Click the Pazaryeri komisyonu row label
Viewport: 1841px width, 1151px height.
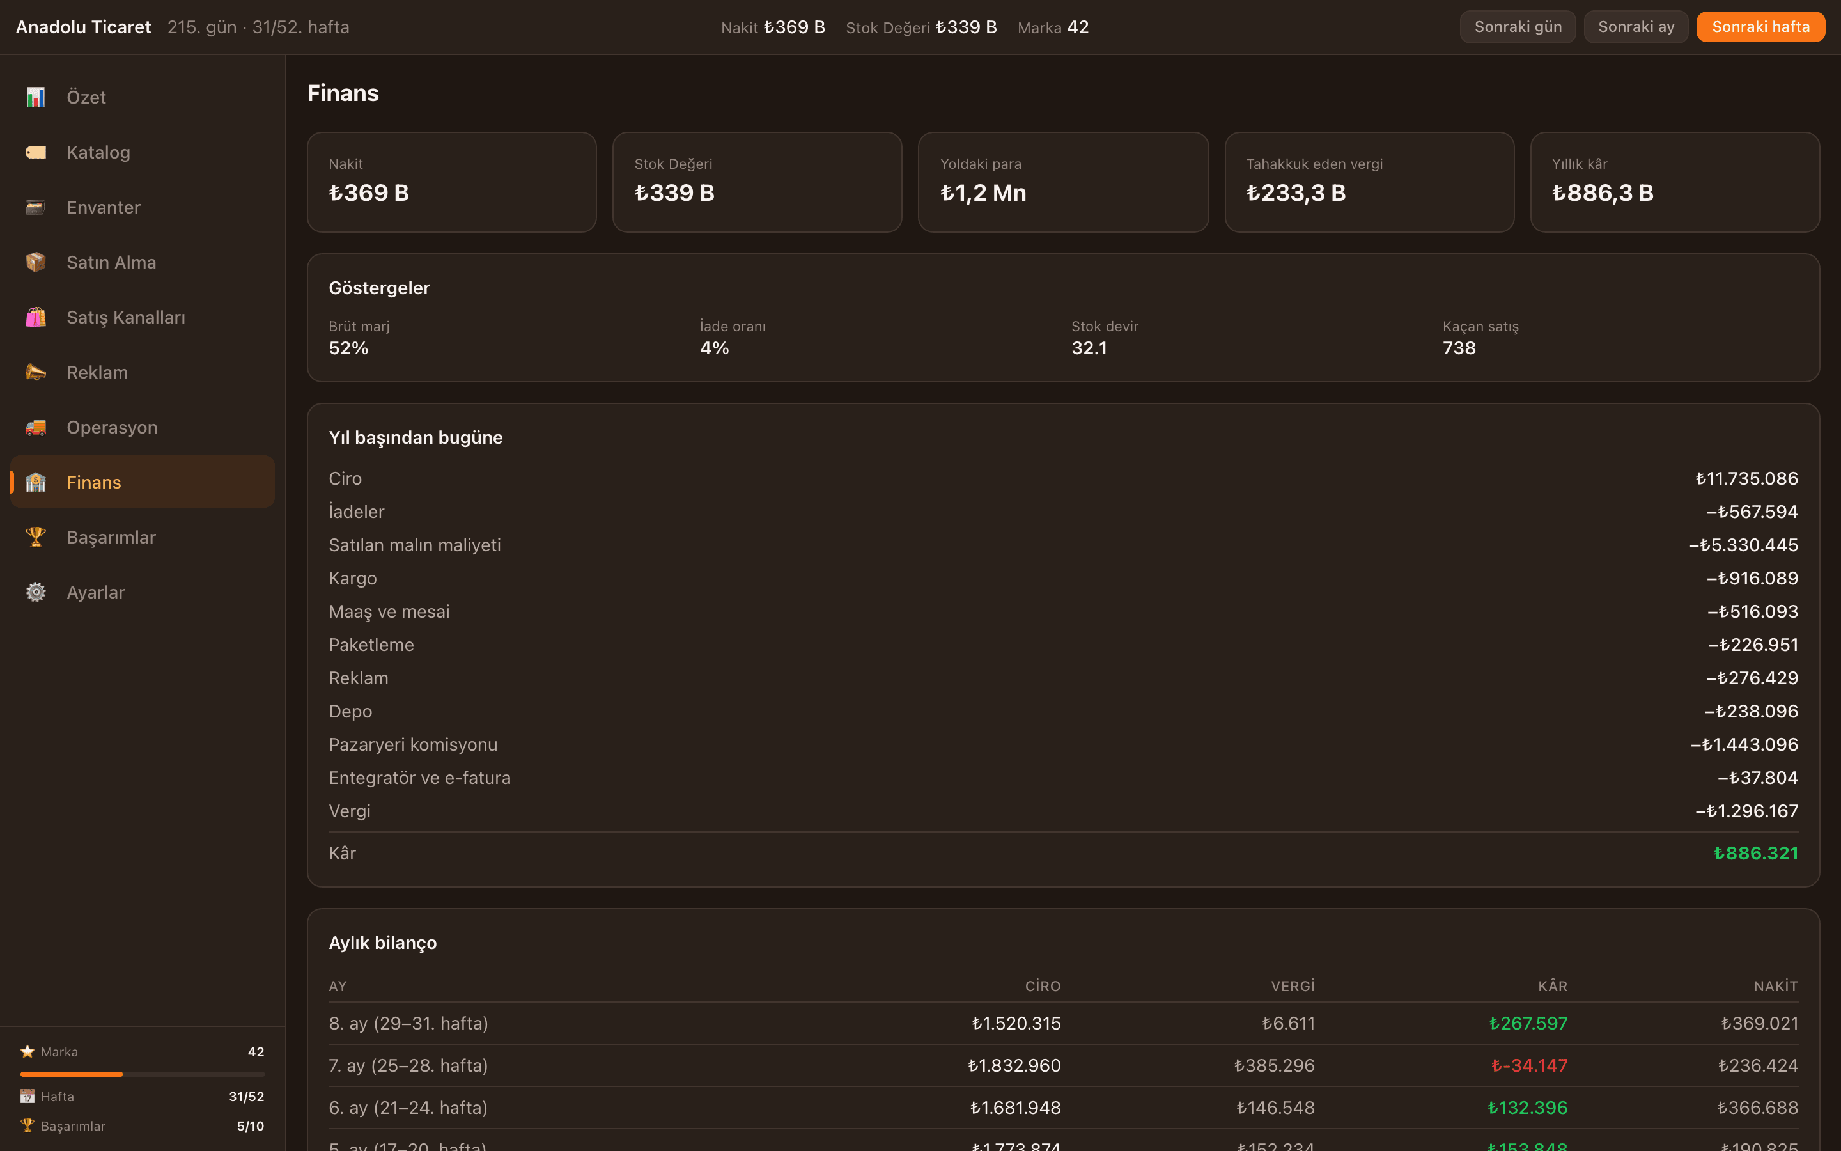pyautogui.click(x=413, y=744)
